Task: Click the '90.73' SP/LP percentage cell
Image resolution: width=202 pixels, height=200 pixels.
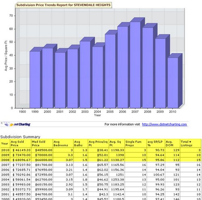Action: 156,150
